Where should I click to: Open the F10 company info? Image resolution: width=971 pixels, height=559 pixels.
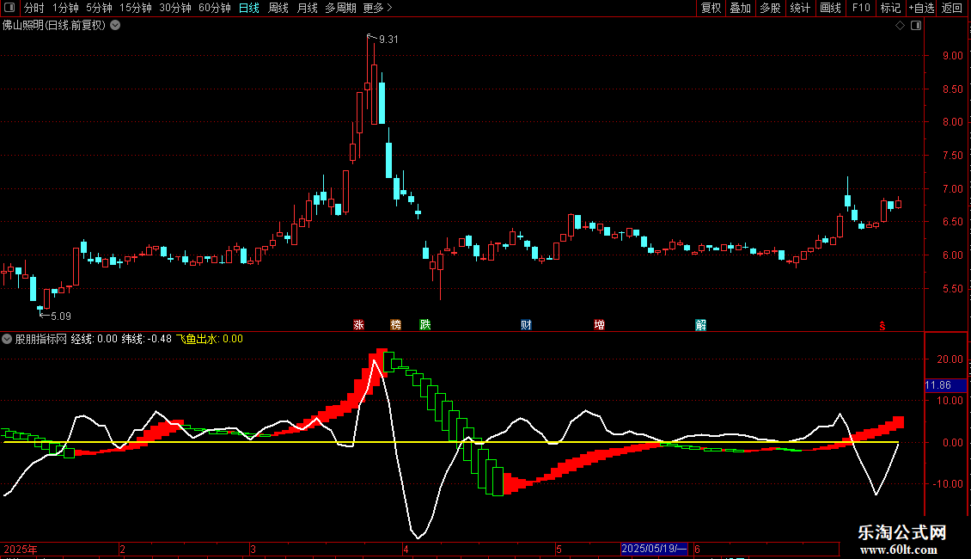point(861,8)
